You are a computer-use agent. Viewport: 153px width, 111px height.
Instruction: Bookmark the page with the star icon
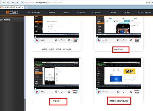click(x=17, y=3)
